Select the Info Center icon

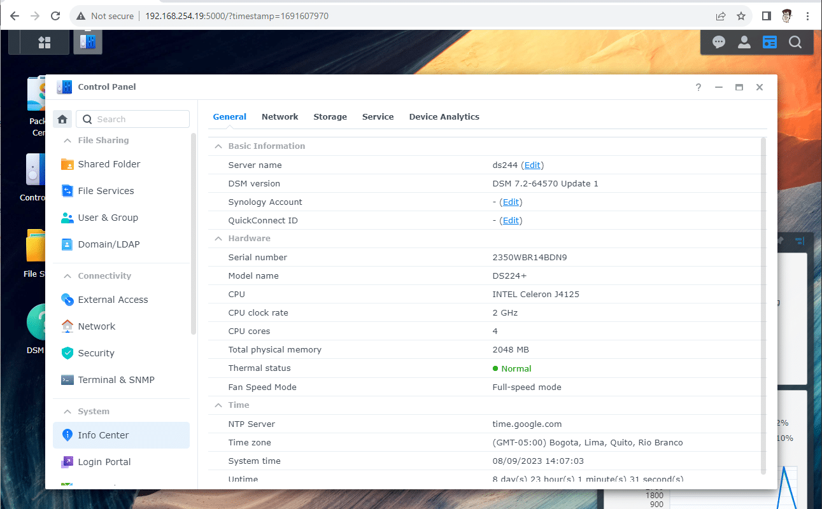[67, 435]
